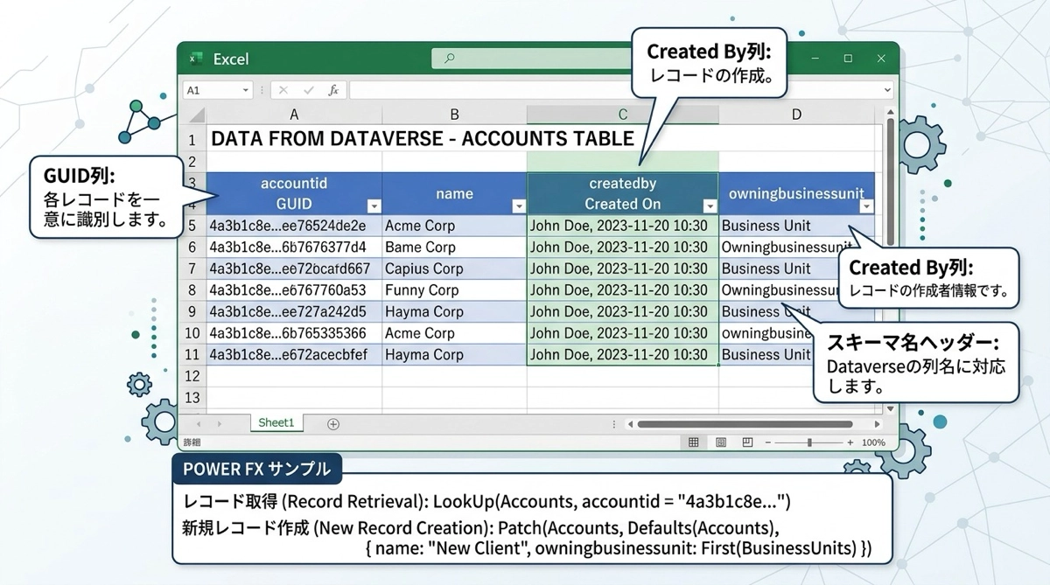Click the zoom out minus button

[x=768, y=442]
